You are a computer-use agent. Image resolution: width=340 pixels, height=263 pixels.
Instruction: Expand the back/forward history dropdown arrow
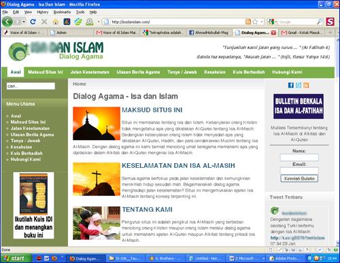point(24,22)
